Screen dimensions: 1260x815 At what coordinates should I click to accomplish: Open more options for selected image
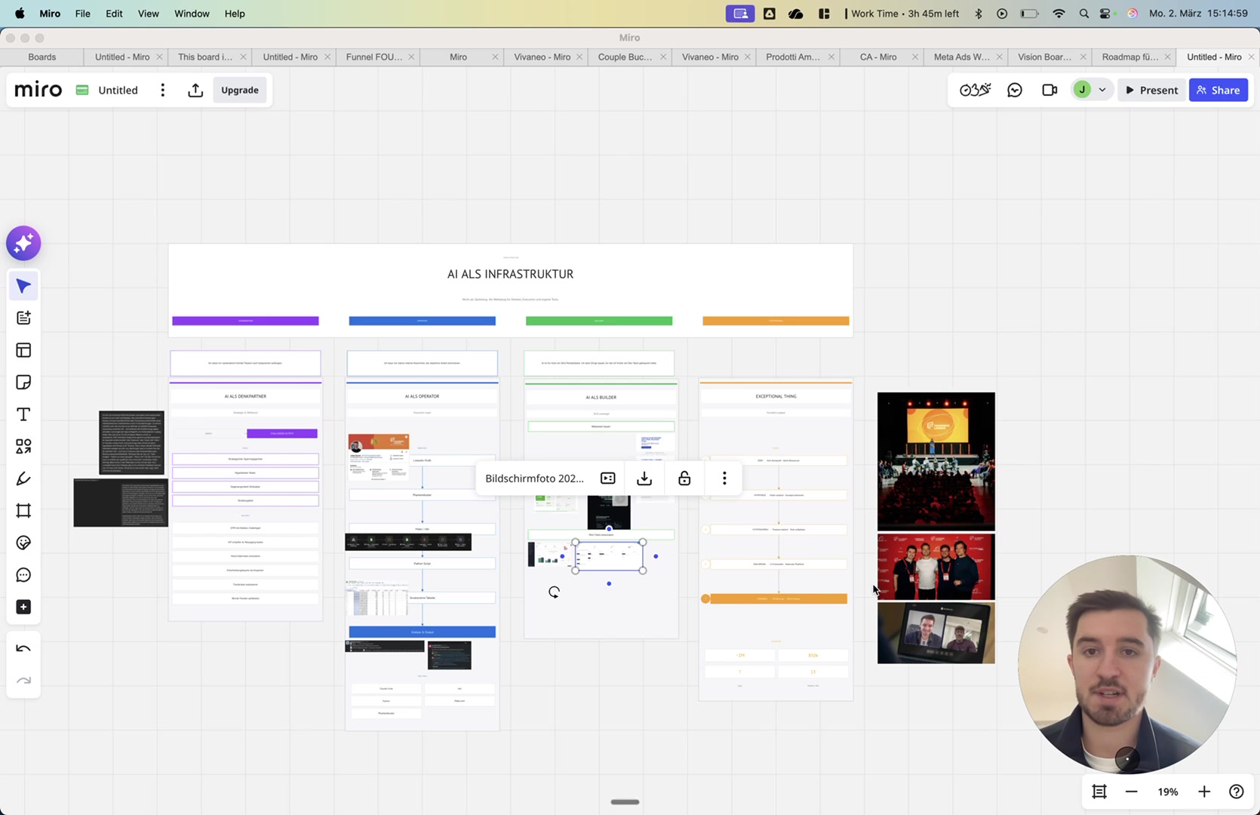724,478
